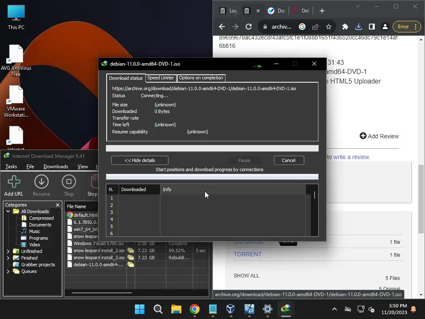425x319 pixels.
Task: Click the Chrome page vertical scrollbar
Action: coord(421,199)
